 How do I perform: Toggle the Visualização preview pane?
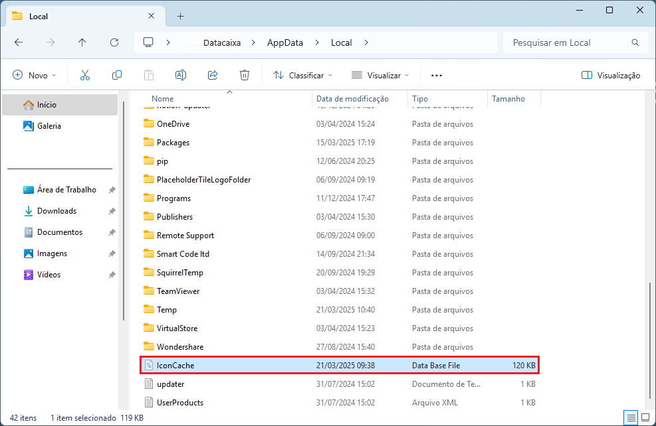click(x=610, y=75)
